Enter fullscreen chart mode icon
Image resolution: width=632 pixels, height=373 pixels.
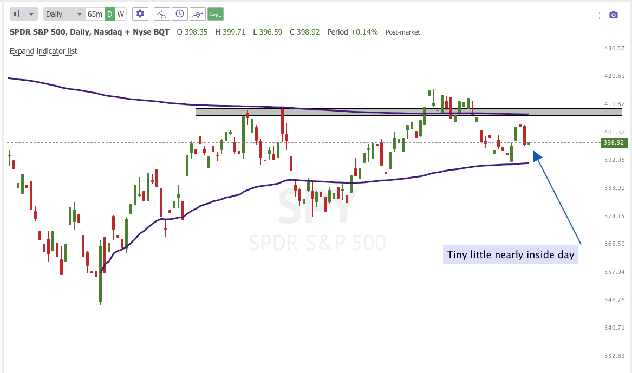click(x=595, y=15)
